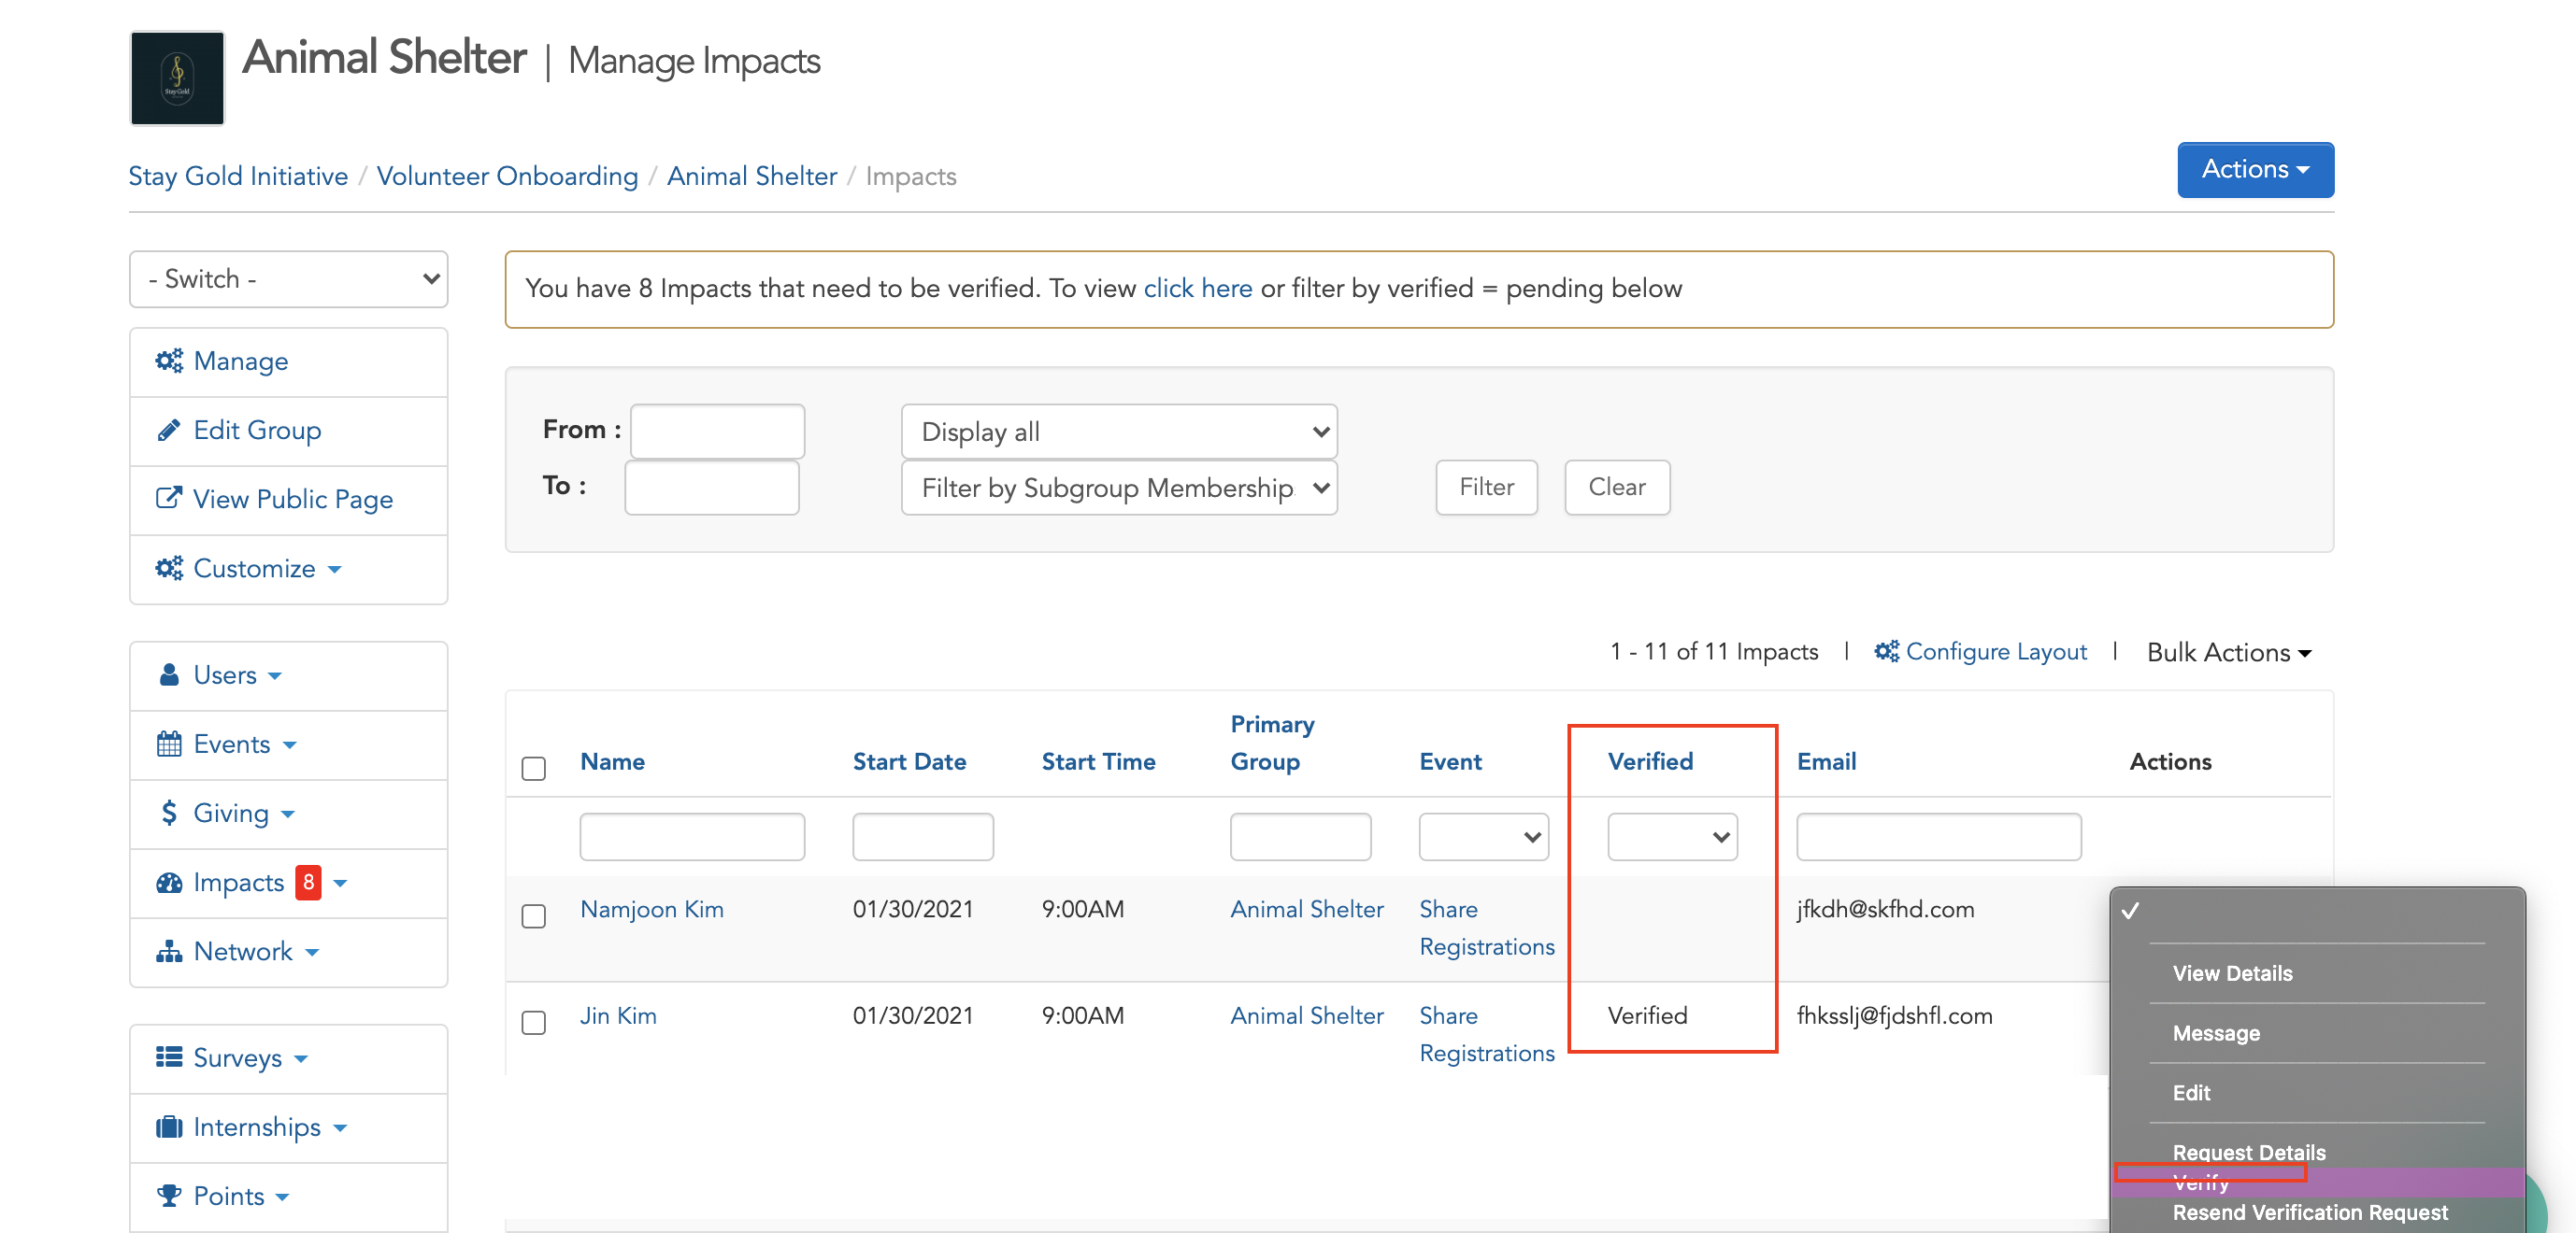Click the Edit Group pencil icon

[x=169, y=430]
